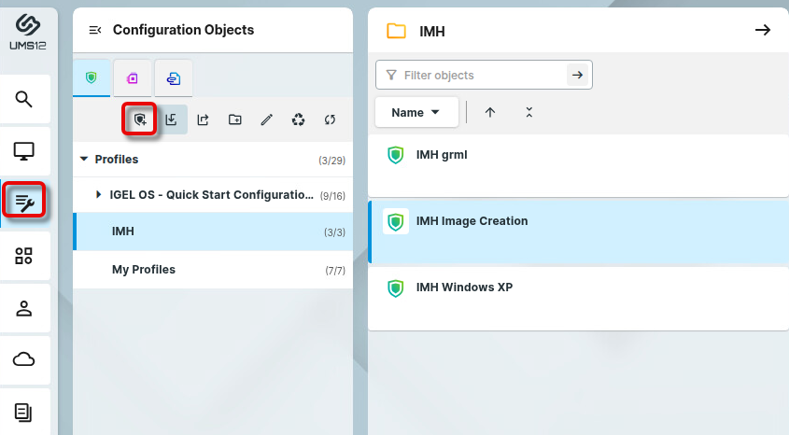Switch to the blue paperclip files tab
Viewport: 789px width, 435px height.
174,77
